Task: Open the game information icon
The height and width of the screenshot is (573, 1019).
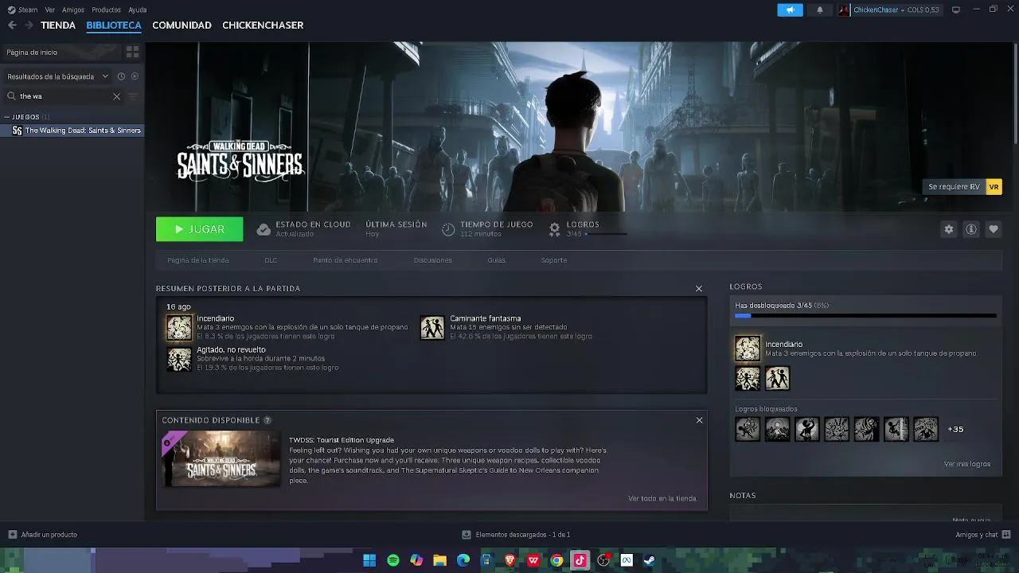Action: [x=970, y=229]
